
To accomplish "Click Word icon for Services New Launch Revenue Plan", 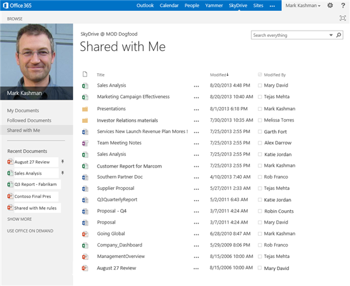I will [x=85, y=132].
